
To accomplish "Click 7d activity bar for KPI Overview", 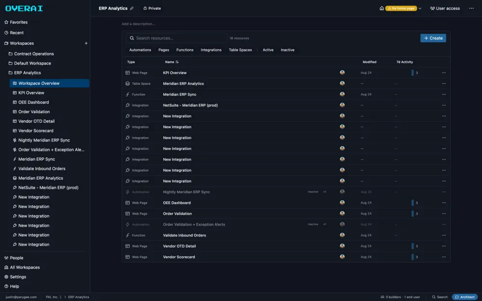I will tap(413, 73).
